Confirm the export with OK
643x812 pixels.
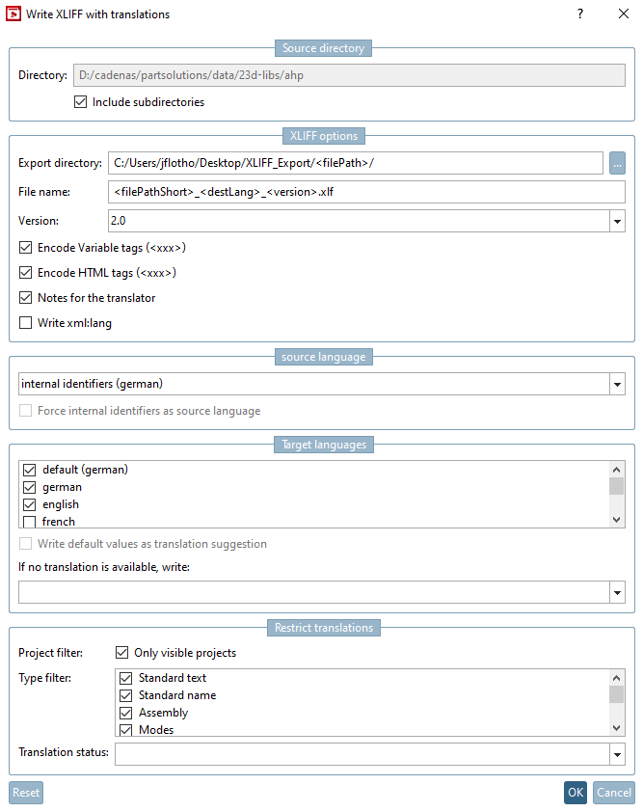[x=575, y=792]
